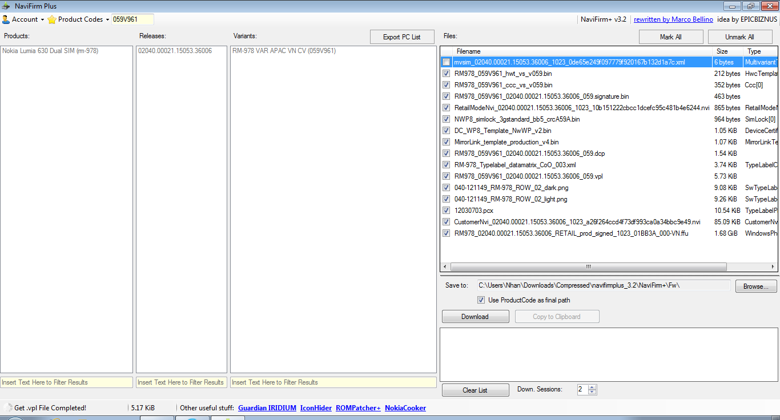
Task: Click the Export PC List button
Action: (401, 37)
